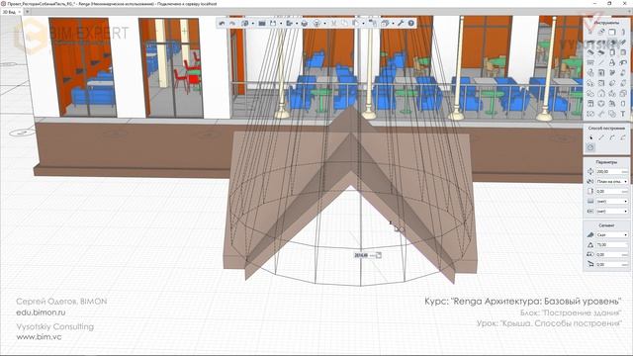Screen dimensions: 633x356
Task: Click the export icon in top toolbar
Action: coord(289,24)
